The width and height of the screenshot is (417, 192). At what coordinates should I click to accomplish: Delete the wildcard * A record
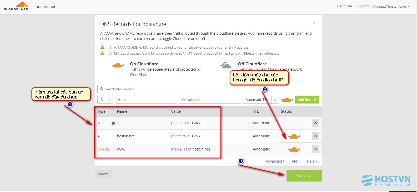[x=315, y=123]
